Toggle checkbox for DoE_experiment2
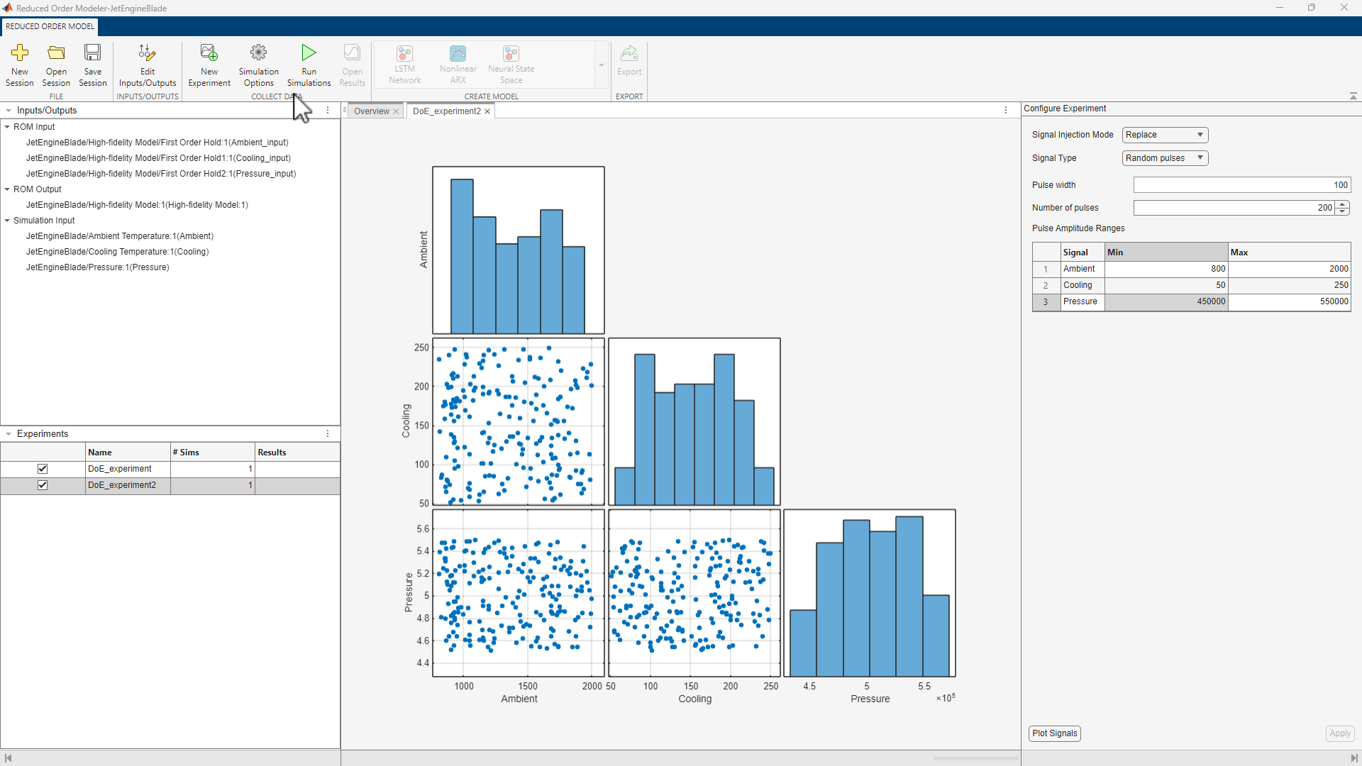This screenshot has width=1362, height=766. pos(42,484)
